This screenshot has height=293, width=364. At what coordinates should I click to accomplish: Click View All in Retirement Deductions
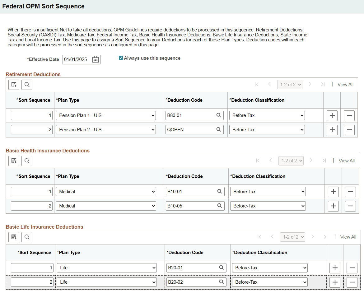(x=345, y=84)
